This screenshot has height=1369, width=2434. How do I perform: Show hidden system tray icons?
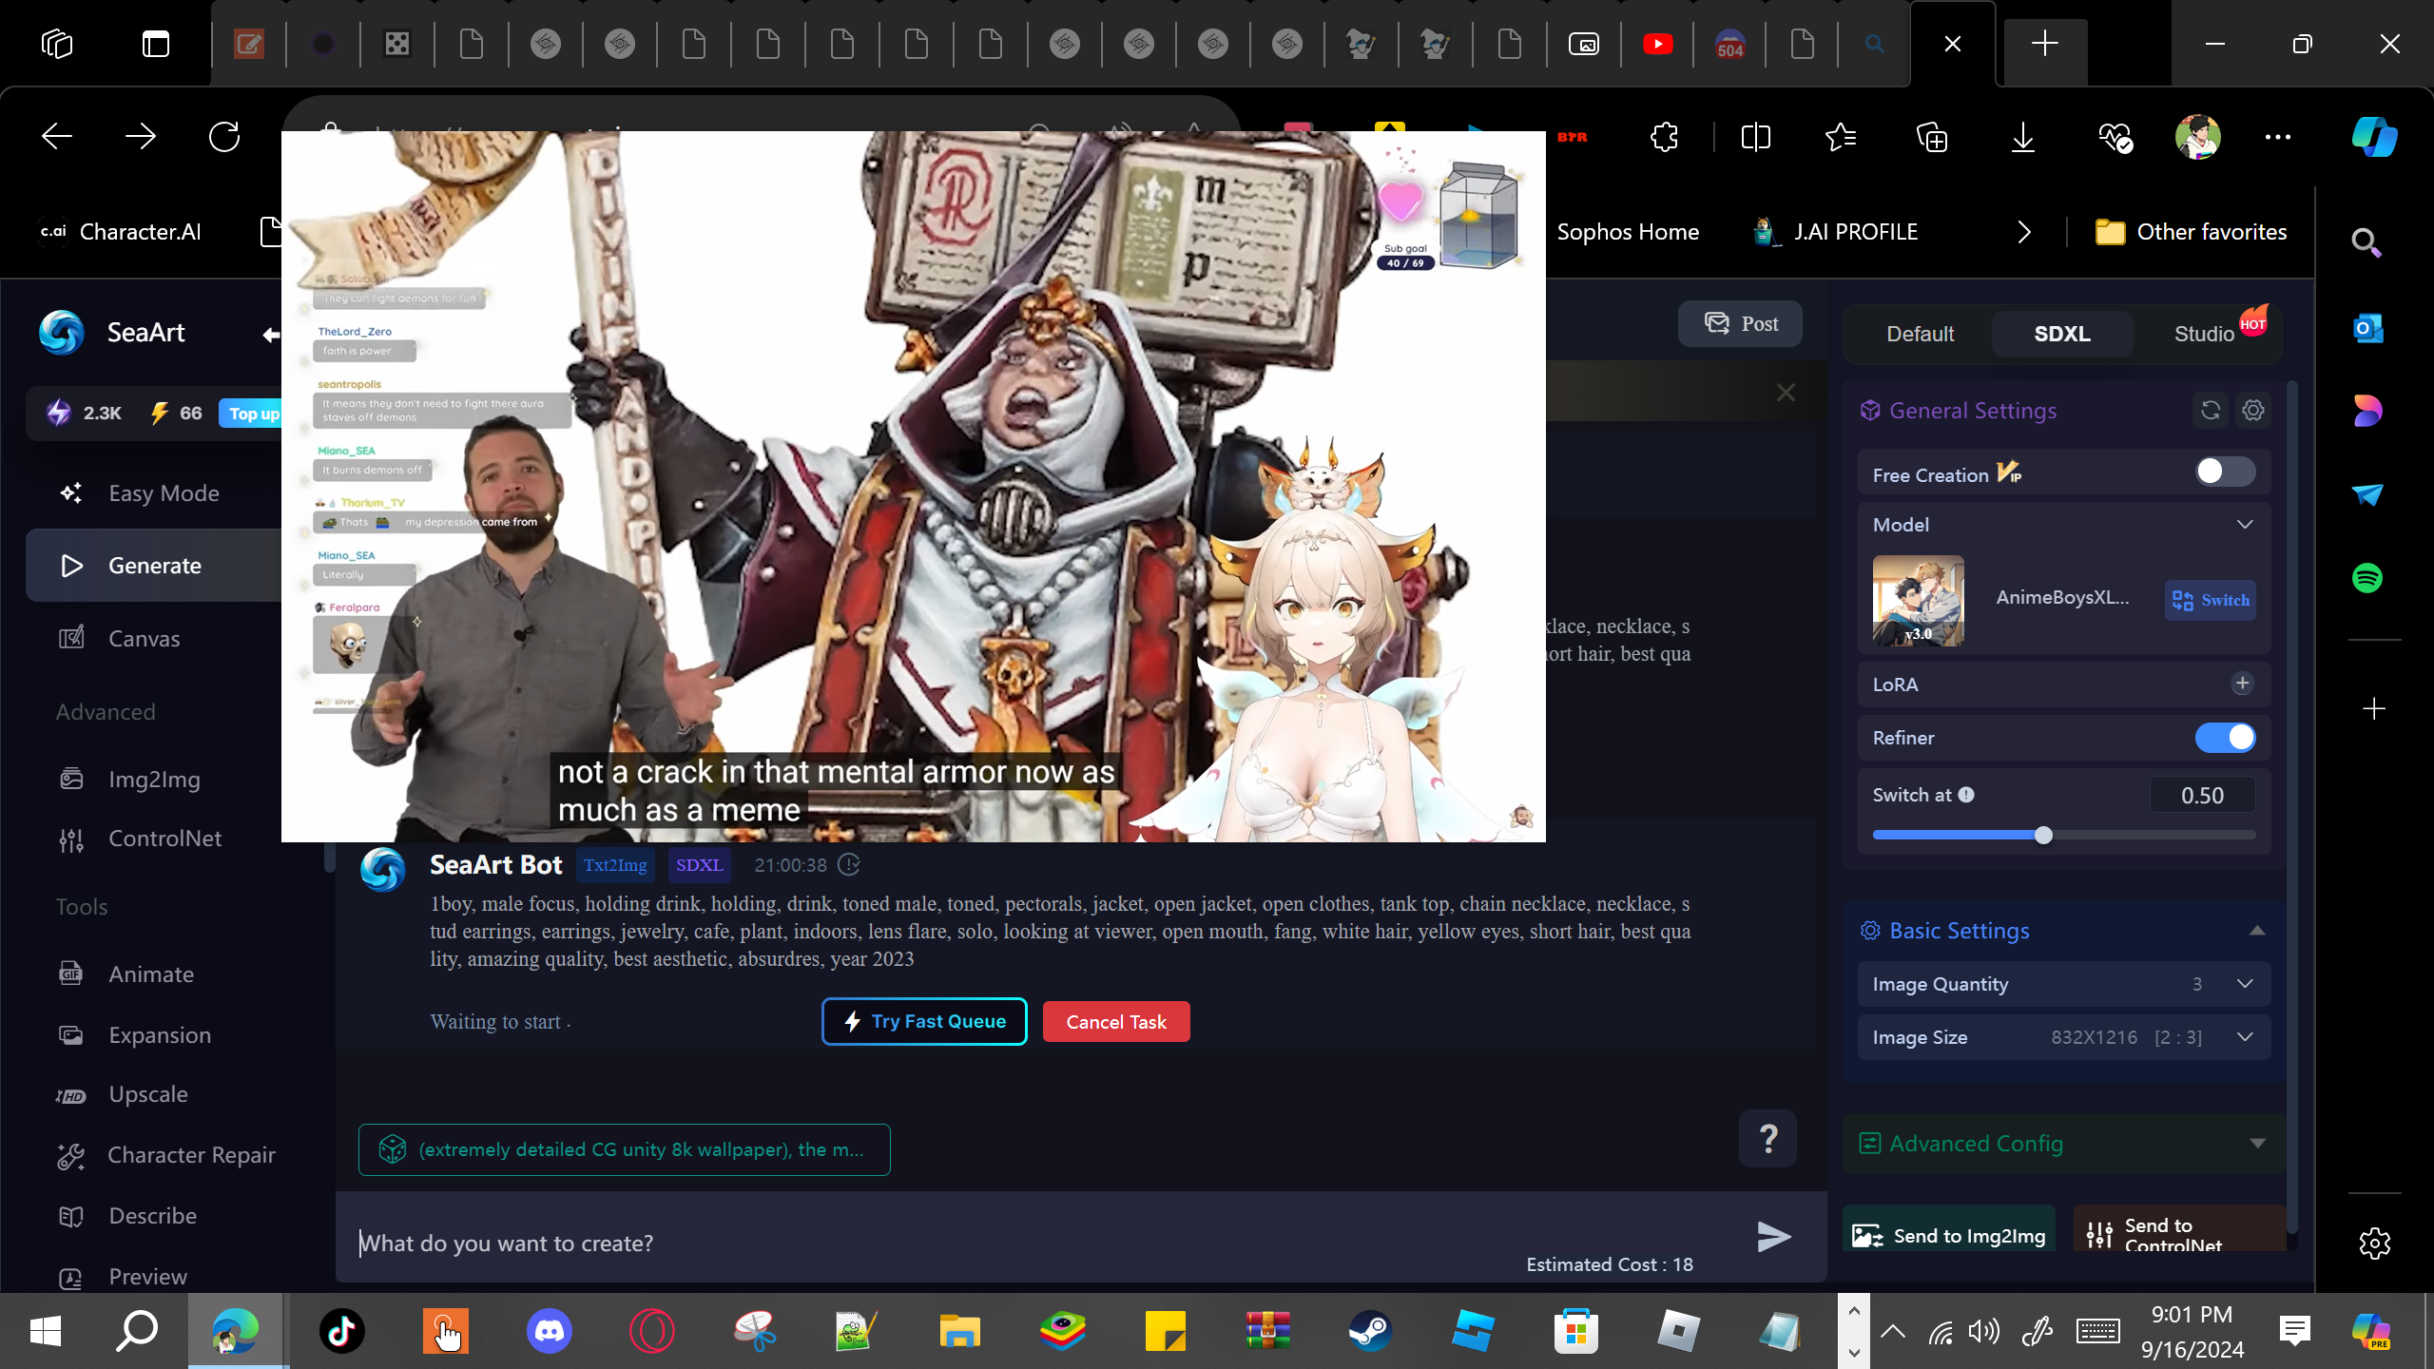click(1893, 1331)
